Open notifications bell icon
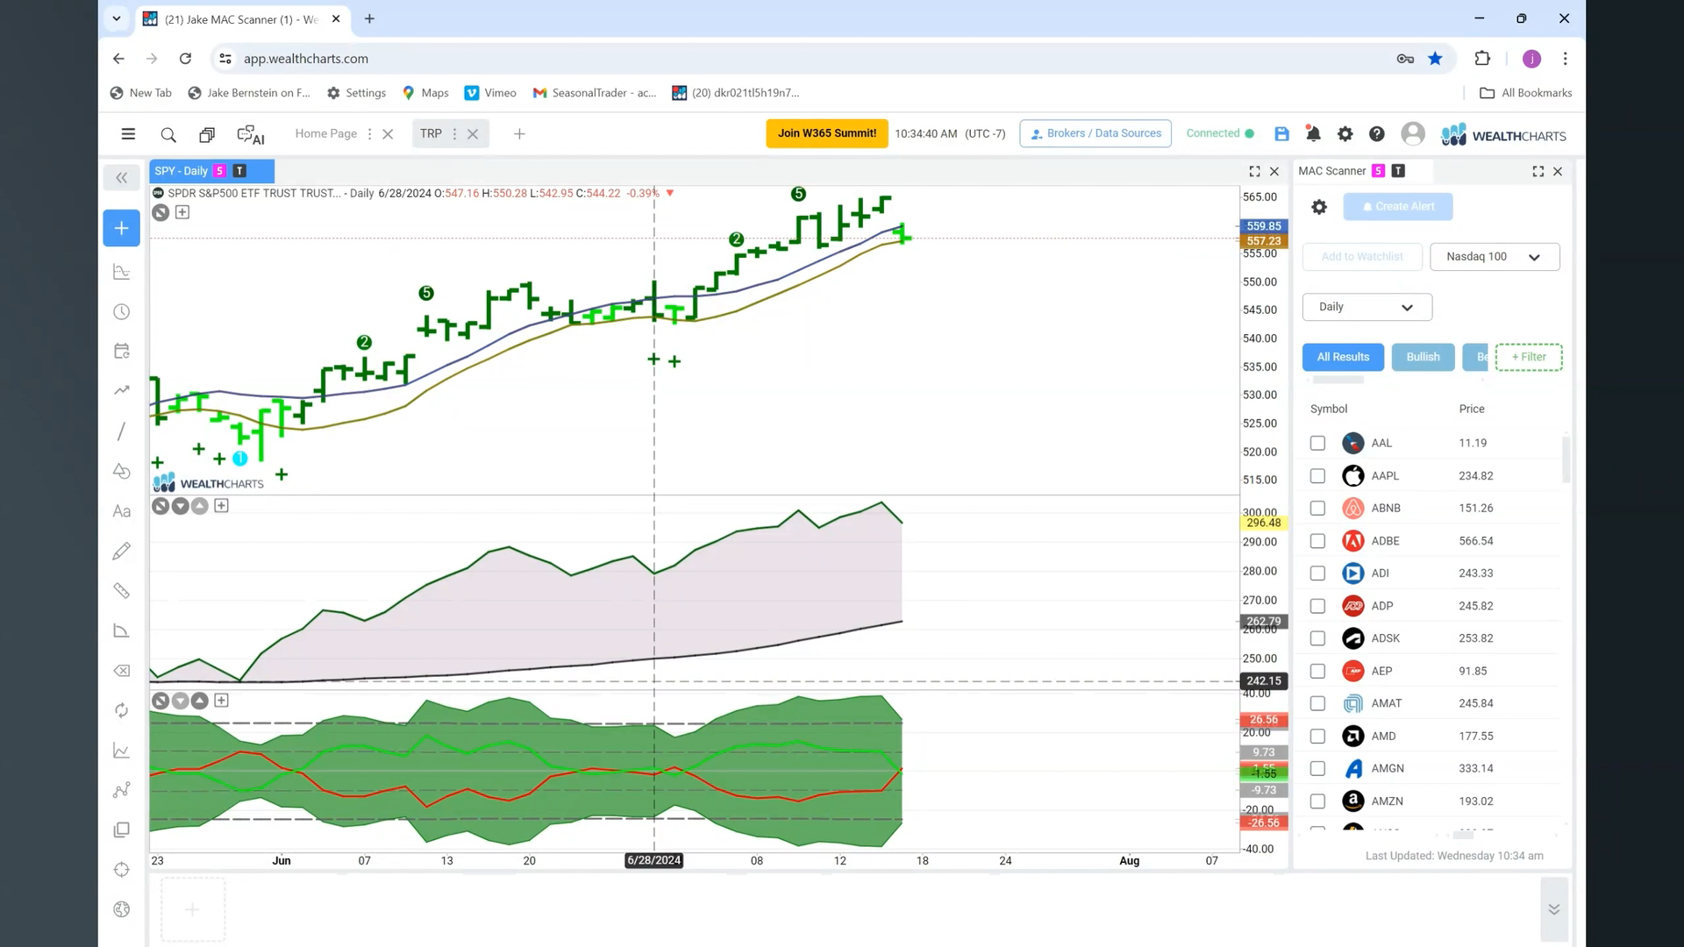 coord(1313,134)
